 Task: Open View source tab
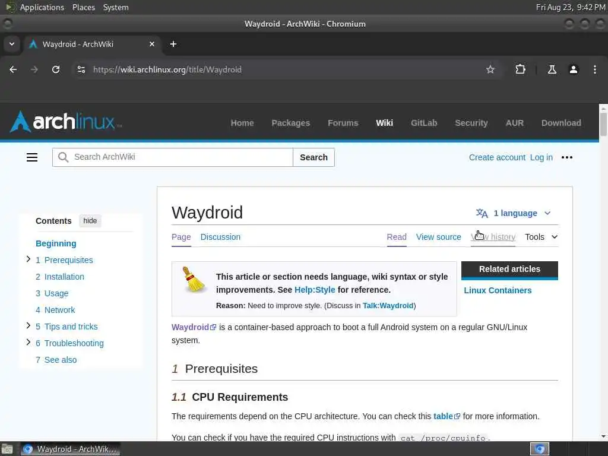pos(439,237)
